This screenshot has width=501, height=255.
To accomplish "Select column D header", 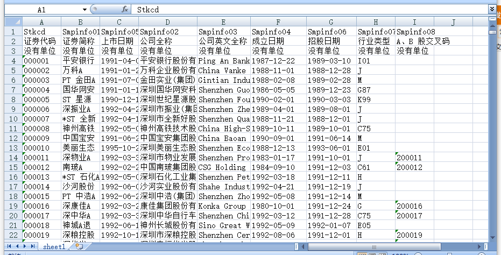I will [168, 22].
